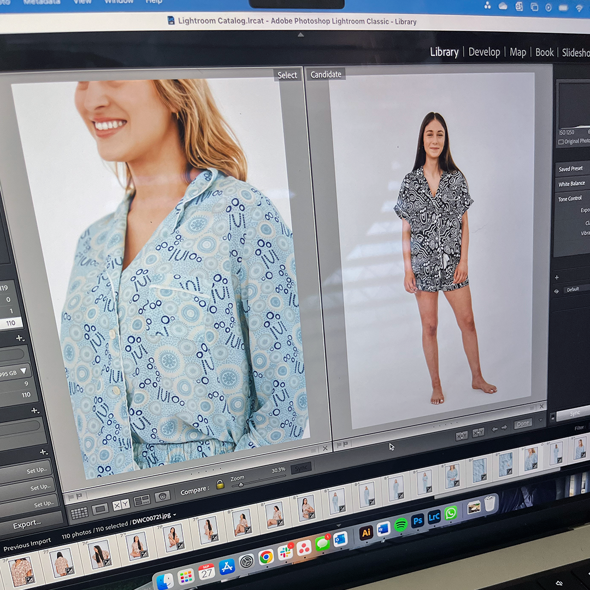Close the Candidate image pane

coord(541,406)
